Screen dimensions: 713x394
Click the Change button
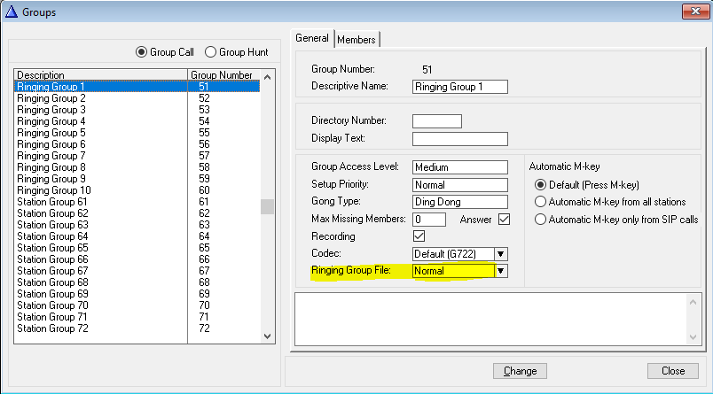(520, 371)
